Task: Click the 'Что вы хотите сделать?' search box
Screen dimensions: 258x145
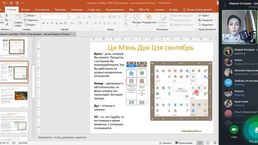Action: click(x=198, y=10)
